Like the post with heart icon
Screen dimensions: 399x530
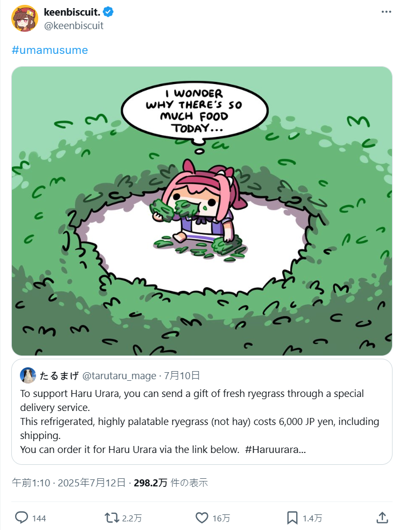202,518
